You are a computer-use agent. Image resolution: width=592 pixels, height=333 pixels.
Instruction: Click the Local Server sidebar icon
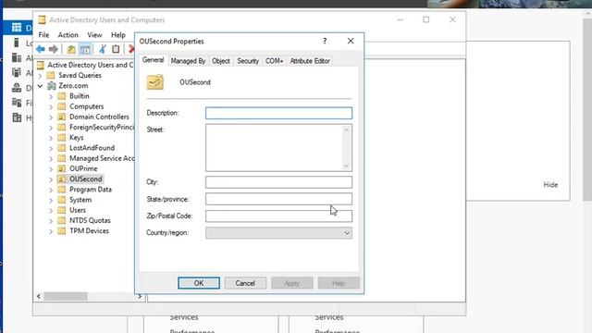[17, 43]
